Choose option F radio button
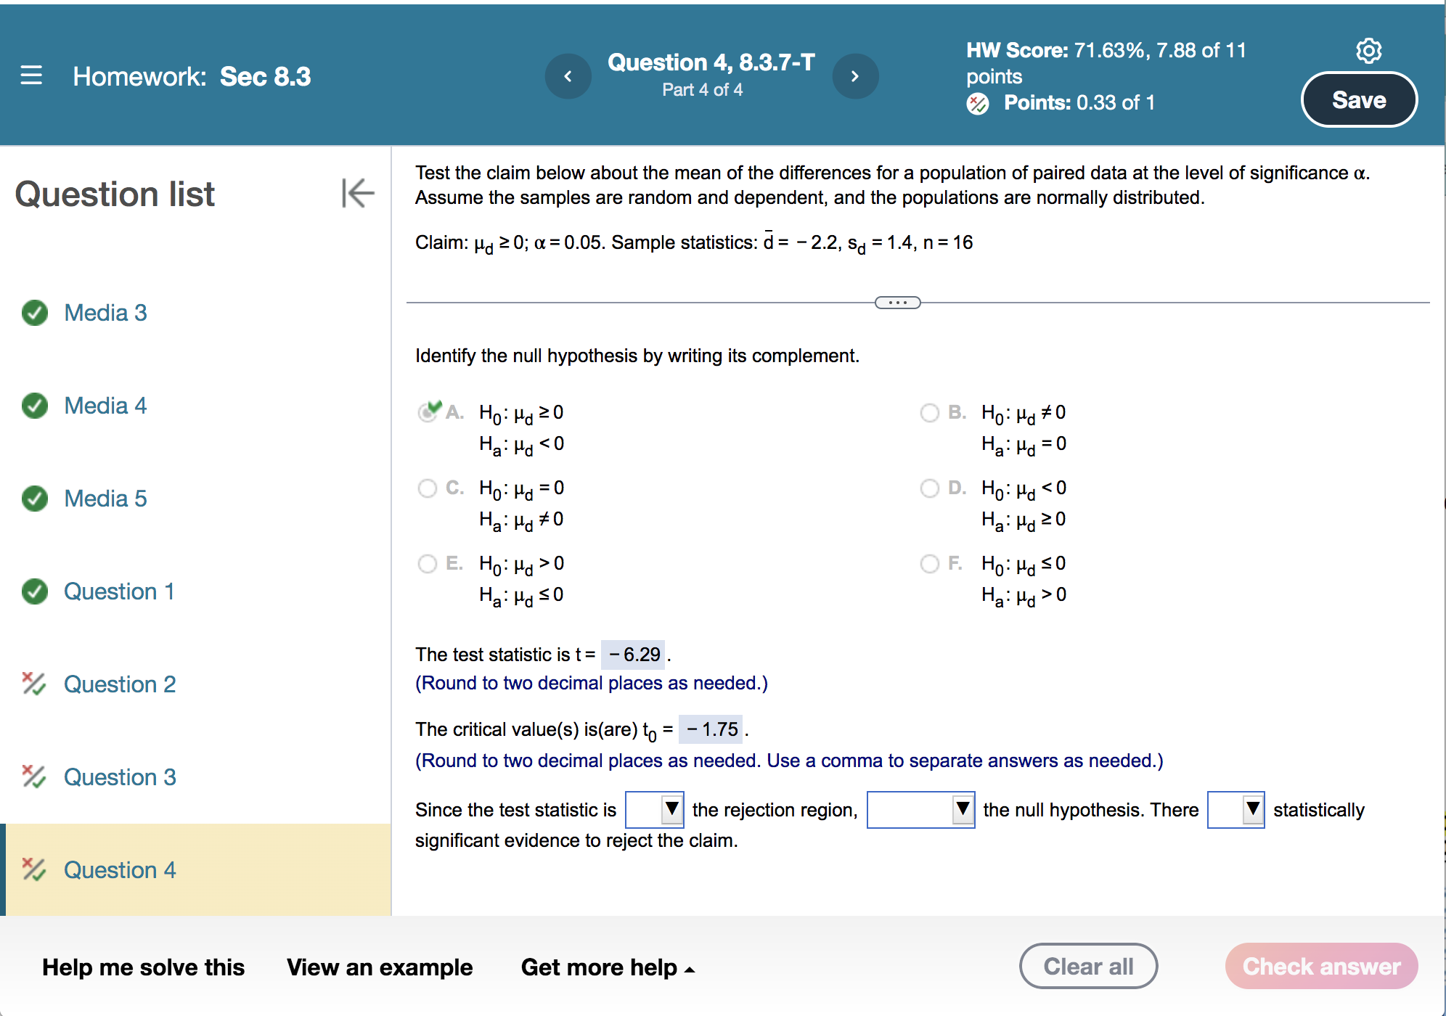 point(929,564)
